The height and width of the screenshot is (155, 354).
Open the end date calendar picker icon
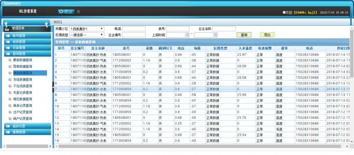tap(215, 35)
